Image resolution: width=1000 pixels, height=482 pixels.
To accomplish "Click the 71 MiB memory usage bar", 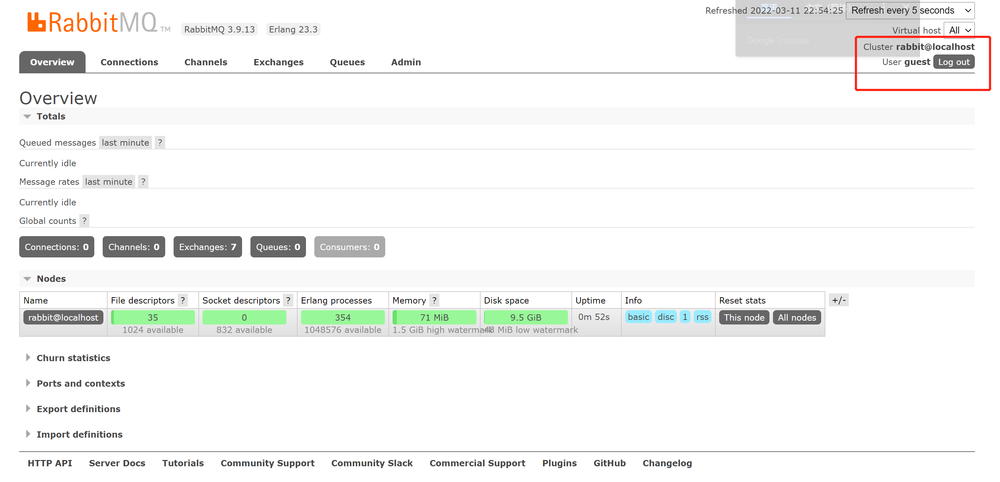I will tap(434, 317).
